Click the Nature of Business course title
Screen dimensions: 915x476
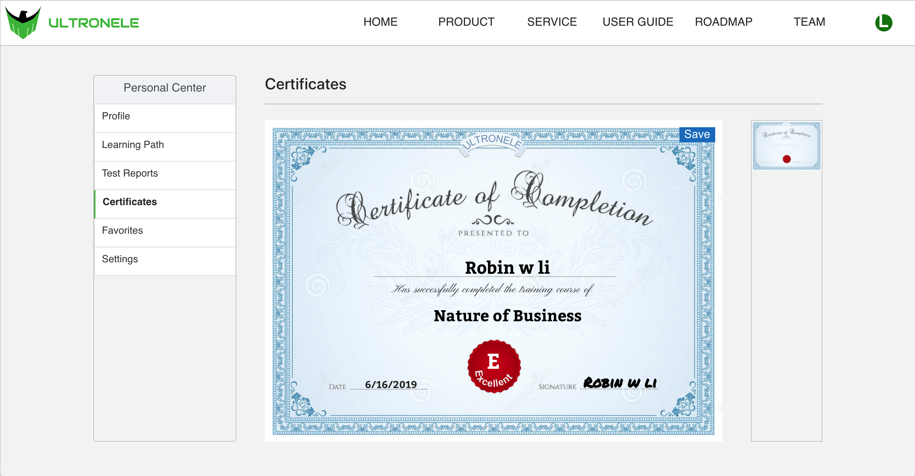tap(508, 316)
